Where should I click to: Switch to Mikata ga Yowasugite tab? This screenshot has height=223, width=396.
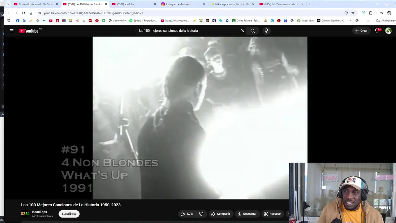tap(232, 4)
